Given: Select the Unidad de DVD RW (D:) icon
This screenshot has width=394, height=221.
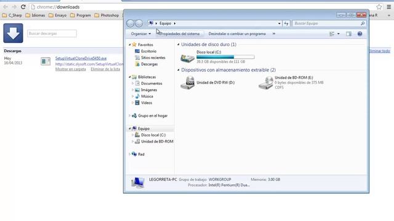Looking at the screenshot, I should coord(187,82).
